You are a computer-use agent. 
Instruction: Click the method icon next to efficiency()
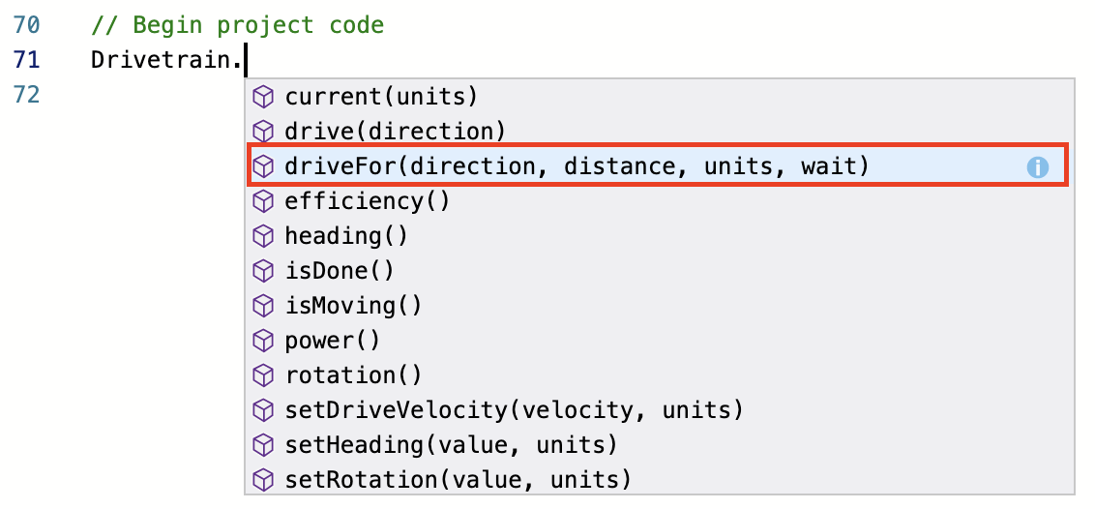[262, 201]
